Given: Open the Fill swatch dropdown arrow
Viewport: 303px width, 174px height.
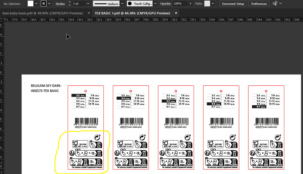Looking at the screenshot, I should coord(36,3).
